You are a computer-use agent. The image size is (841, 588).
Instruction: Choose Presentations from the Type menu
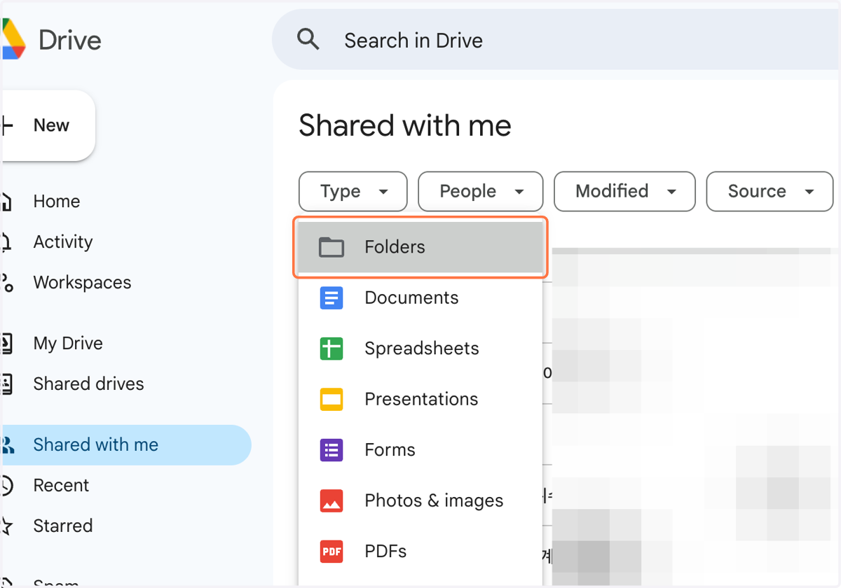420,400
